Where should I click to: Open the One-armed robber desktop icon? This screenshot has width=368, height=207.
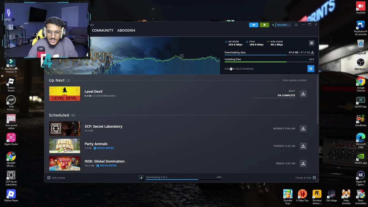tap(11, 122)
